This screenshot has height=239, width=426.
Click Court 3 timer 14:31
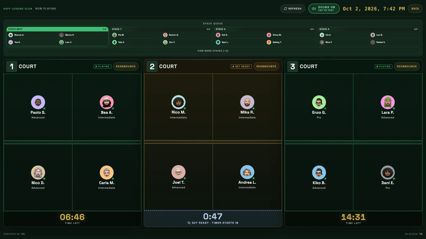353,217
